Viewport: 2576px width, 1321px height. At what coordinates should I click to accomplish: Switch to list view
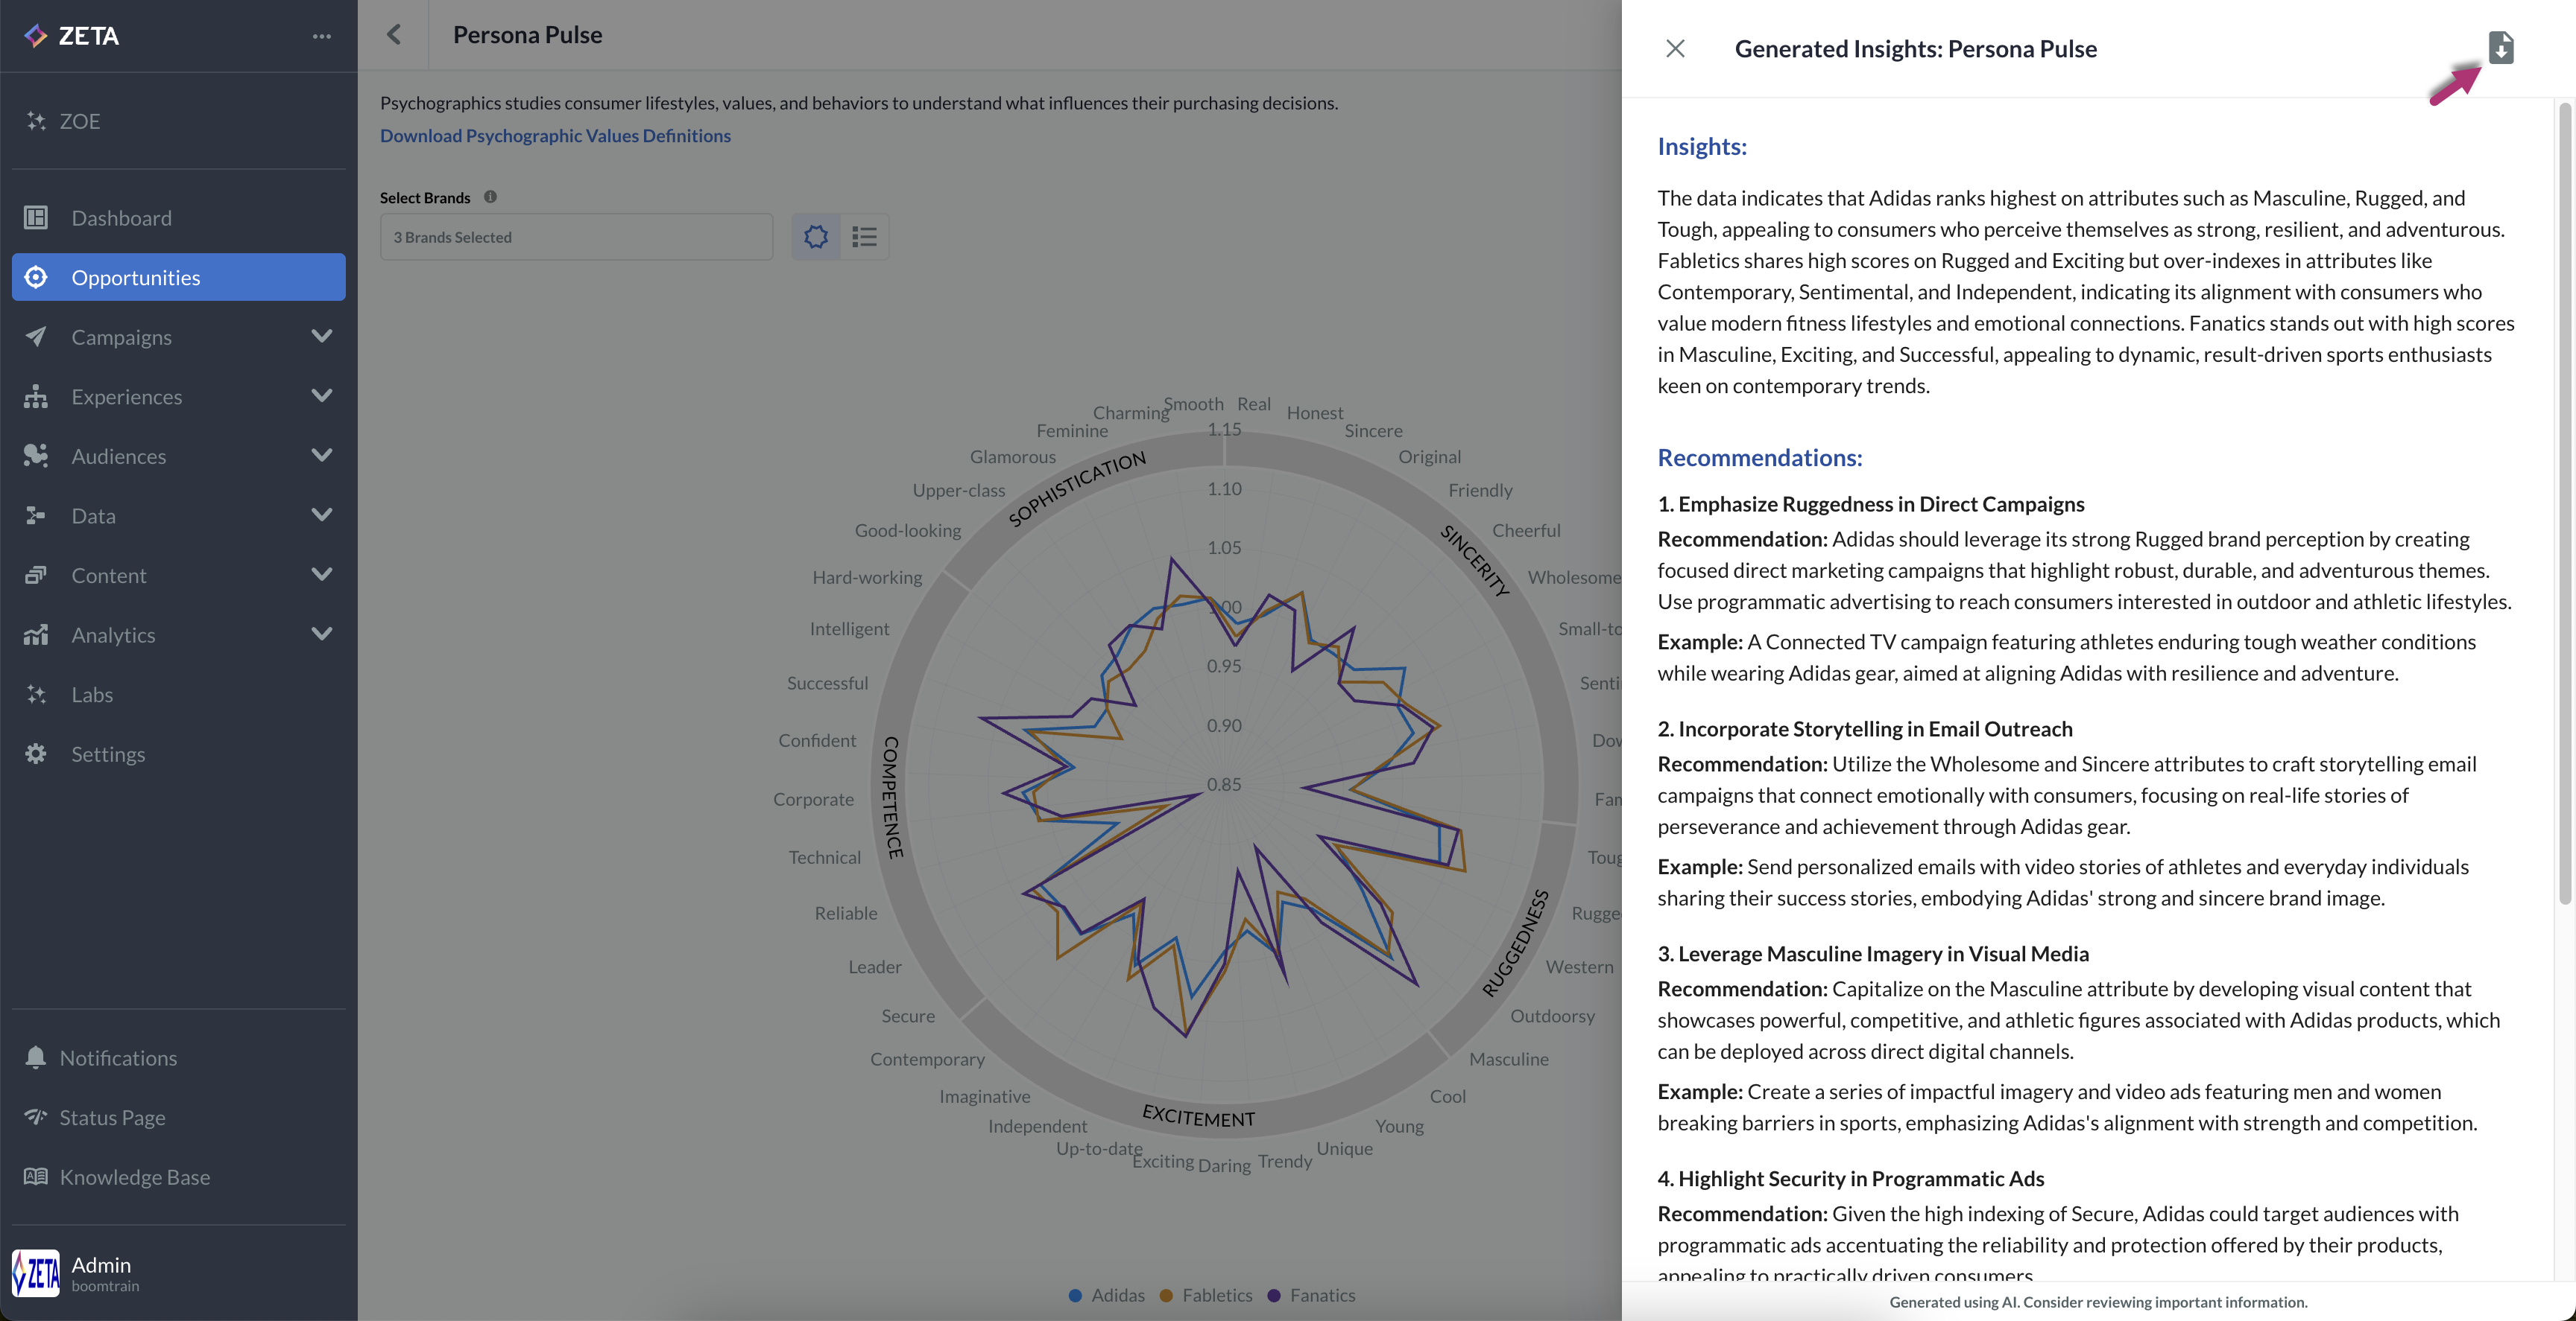pyautogui.click(x=864, y=237)
